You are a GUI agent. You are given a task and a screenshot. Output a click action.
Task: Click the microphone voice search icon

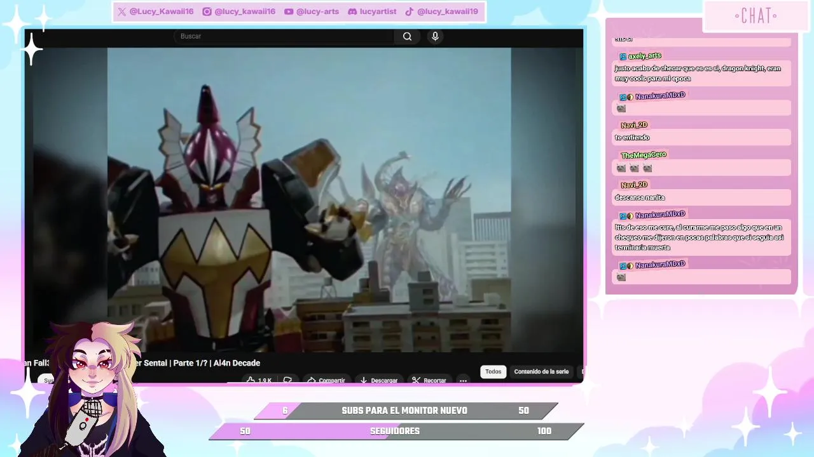pyautogui.click(x=435, y=36)
